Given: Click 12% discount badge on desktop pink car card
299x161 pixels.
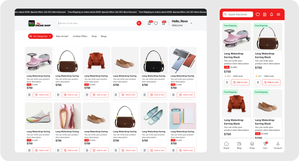Looking at the screenshot, I should point(29,85).
